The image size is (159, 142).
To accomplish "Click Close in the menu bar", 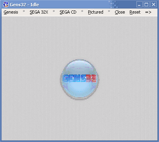I will coord(120,12).
